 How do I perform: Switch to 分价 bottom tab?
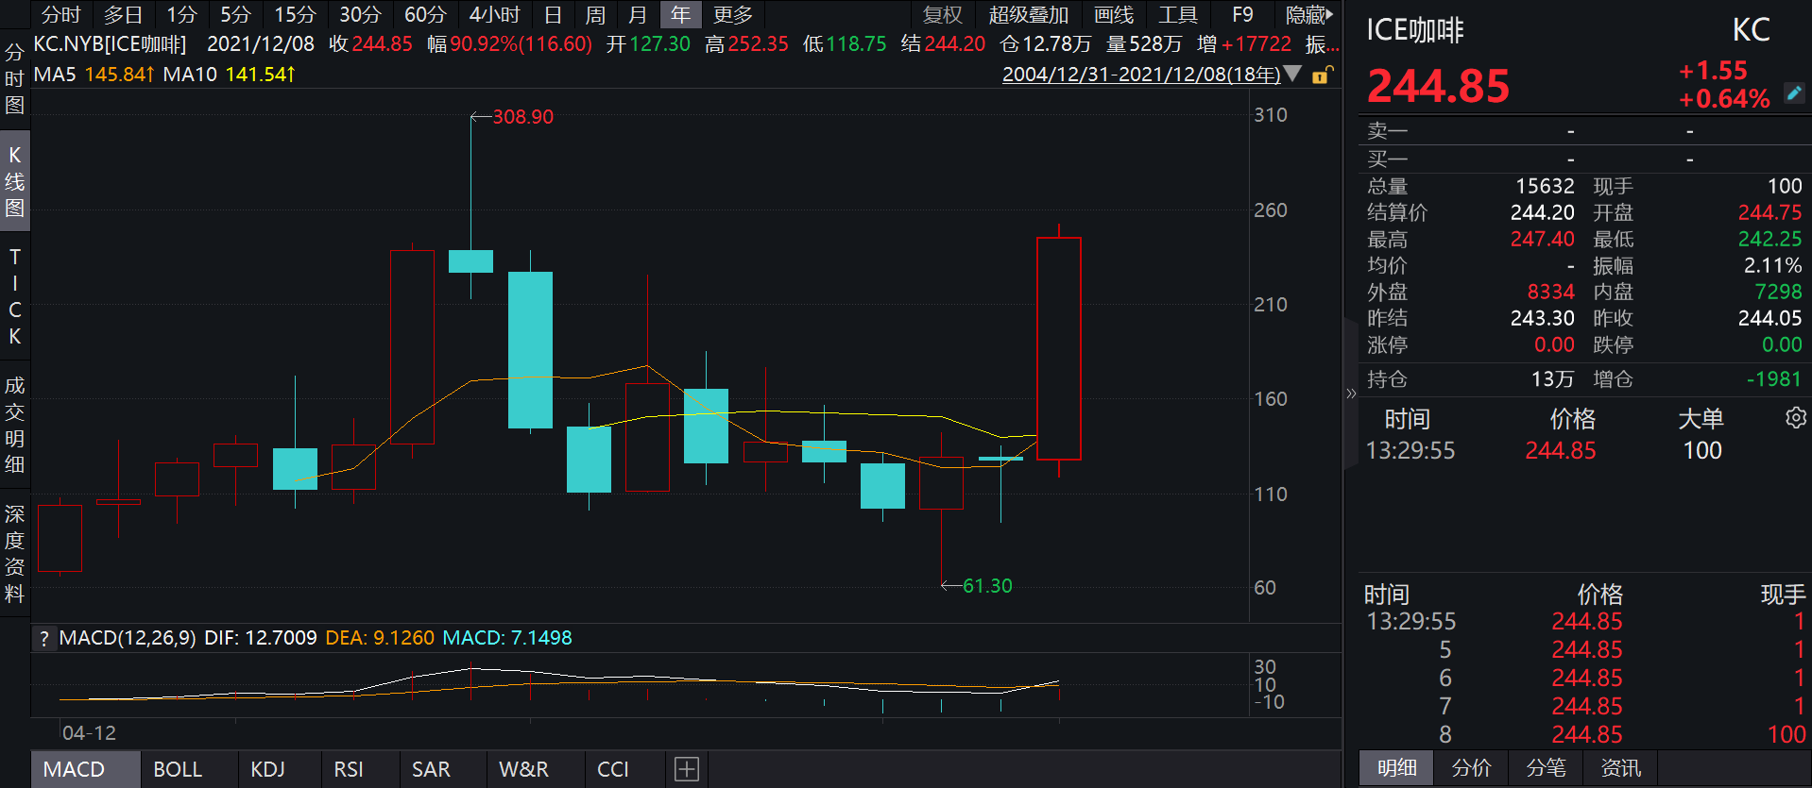1471,768
